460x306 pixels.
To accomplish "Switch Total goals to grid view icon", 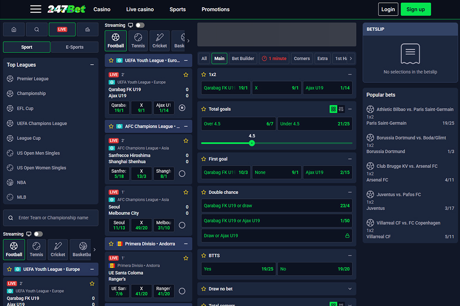I will point(333,109).
